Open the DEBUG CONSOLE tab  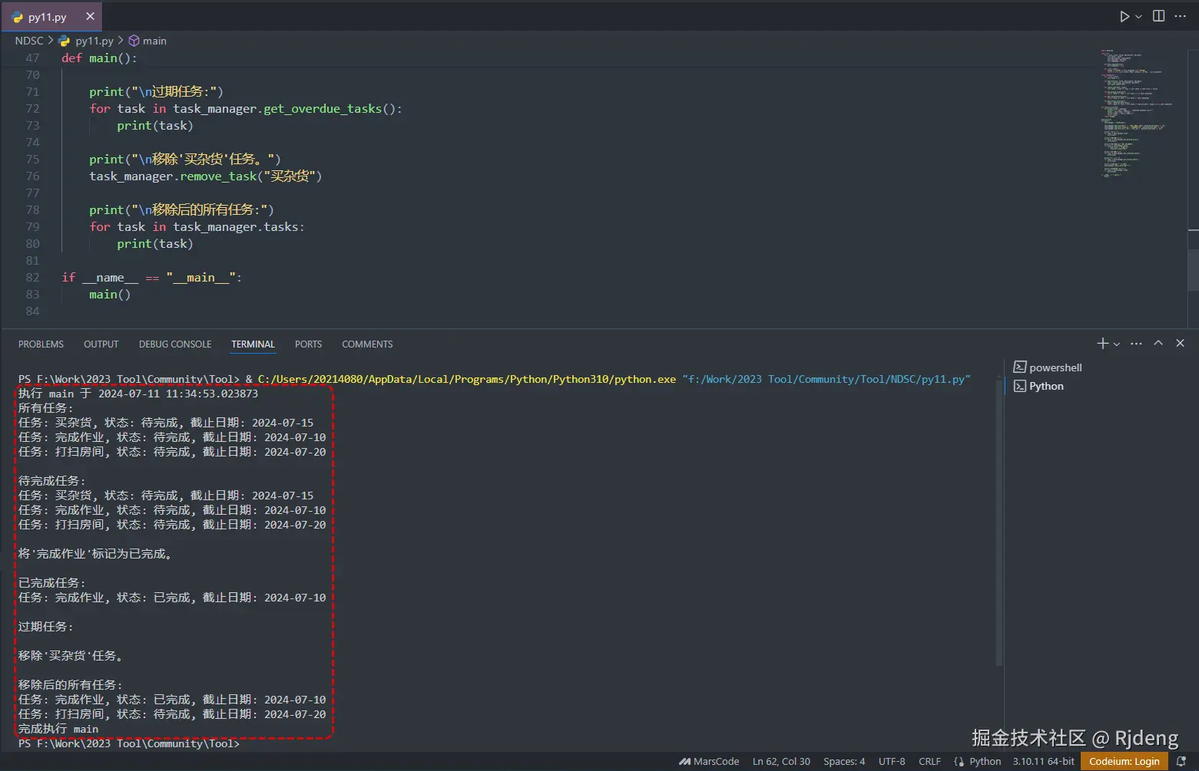click(x=175, y=344)
